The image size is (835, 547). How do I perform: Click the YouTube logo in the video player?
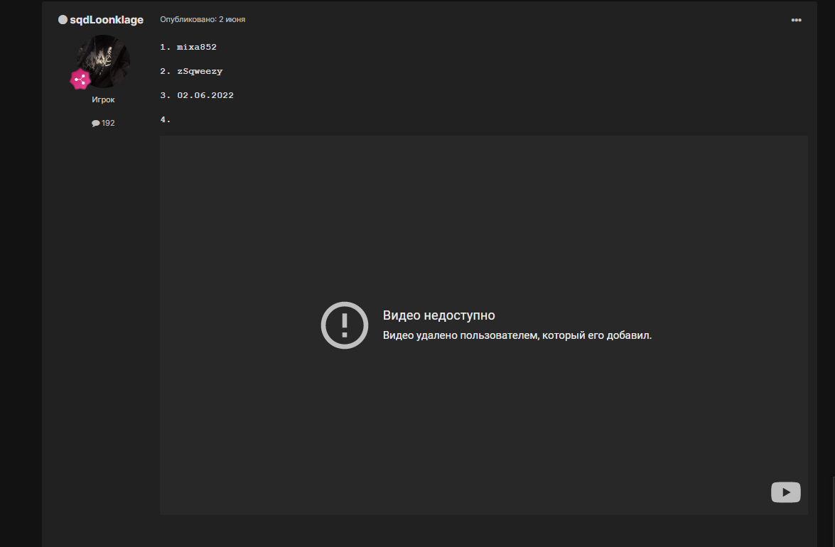click(x=785, y=492)
